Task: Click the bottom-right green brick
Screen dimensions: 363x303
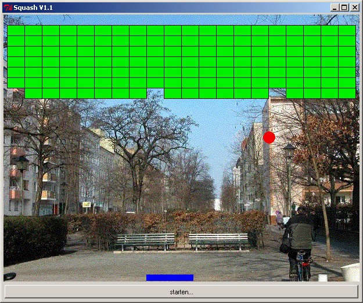Action: (x=347, y=93)
